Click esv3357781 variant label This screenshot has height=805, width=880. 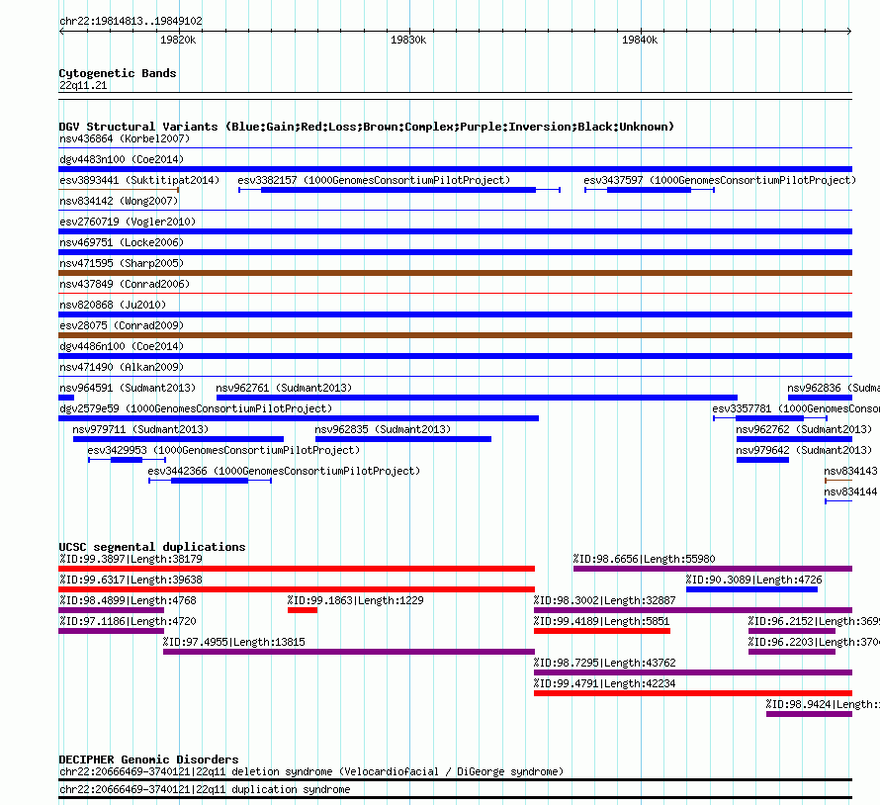click(x=796, y=408)
